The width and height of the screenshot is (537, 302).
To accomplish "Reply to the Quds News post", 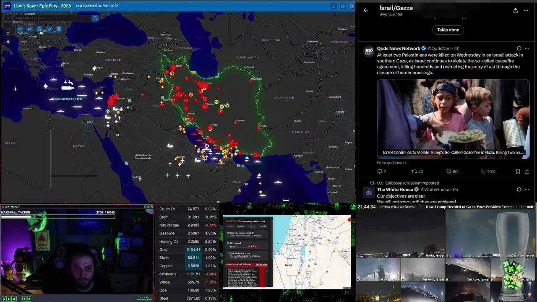I will pyautogui.click(x=381, y=172).
